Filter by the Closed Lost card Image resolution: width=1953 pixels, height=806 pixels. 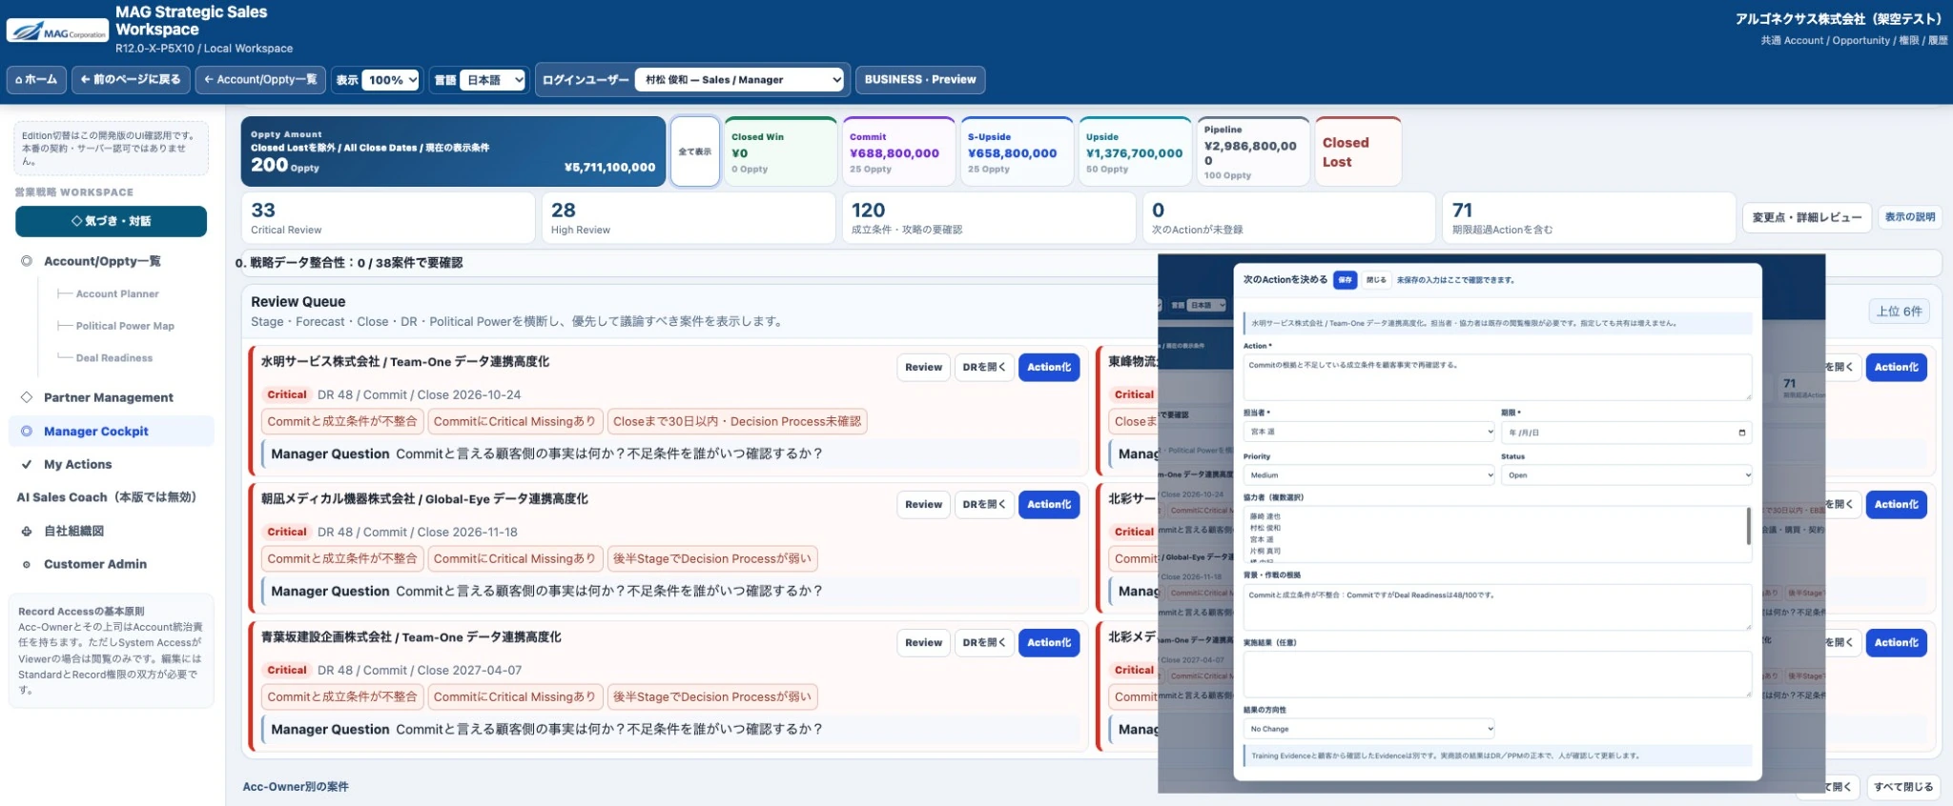[x=1358, y=151]
